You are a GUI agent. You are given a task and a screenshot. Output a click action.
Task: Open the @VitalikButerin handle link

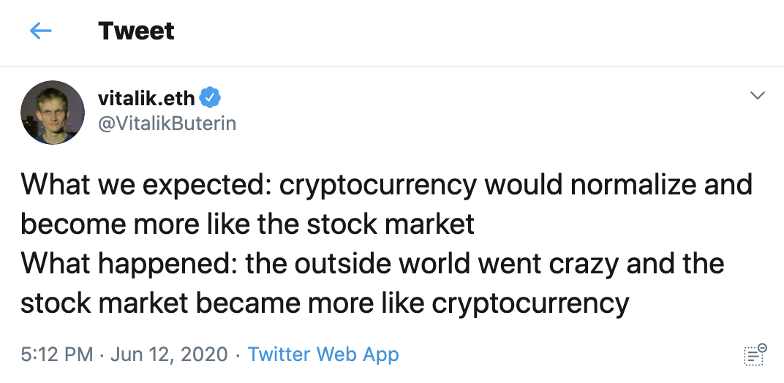[167, 123]
